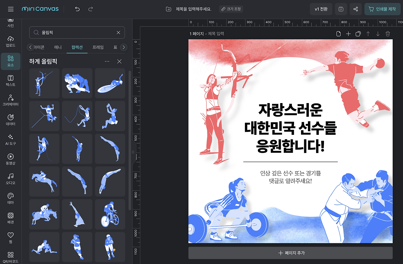Open the 텍스트 text panel

[x=10, y=79]
